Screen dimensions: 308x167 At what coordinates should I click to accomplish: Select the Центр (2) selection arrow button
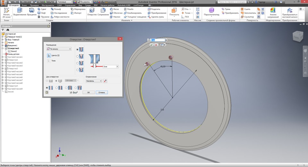click(x=49, y=56)
